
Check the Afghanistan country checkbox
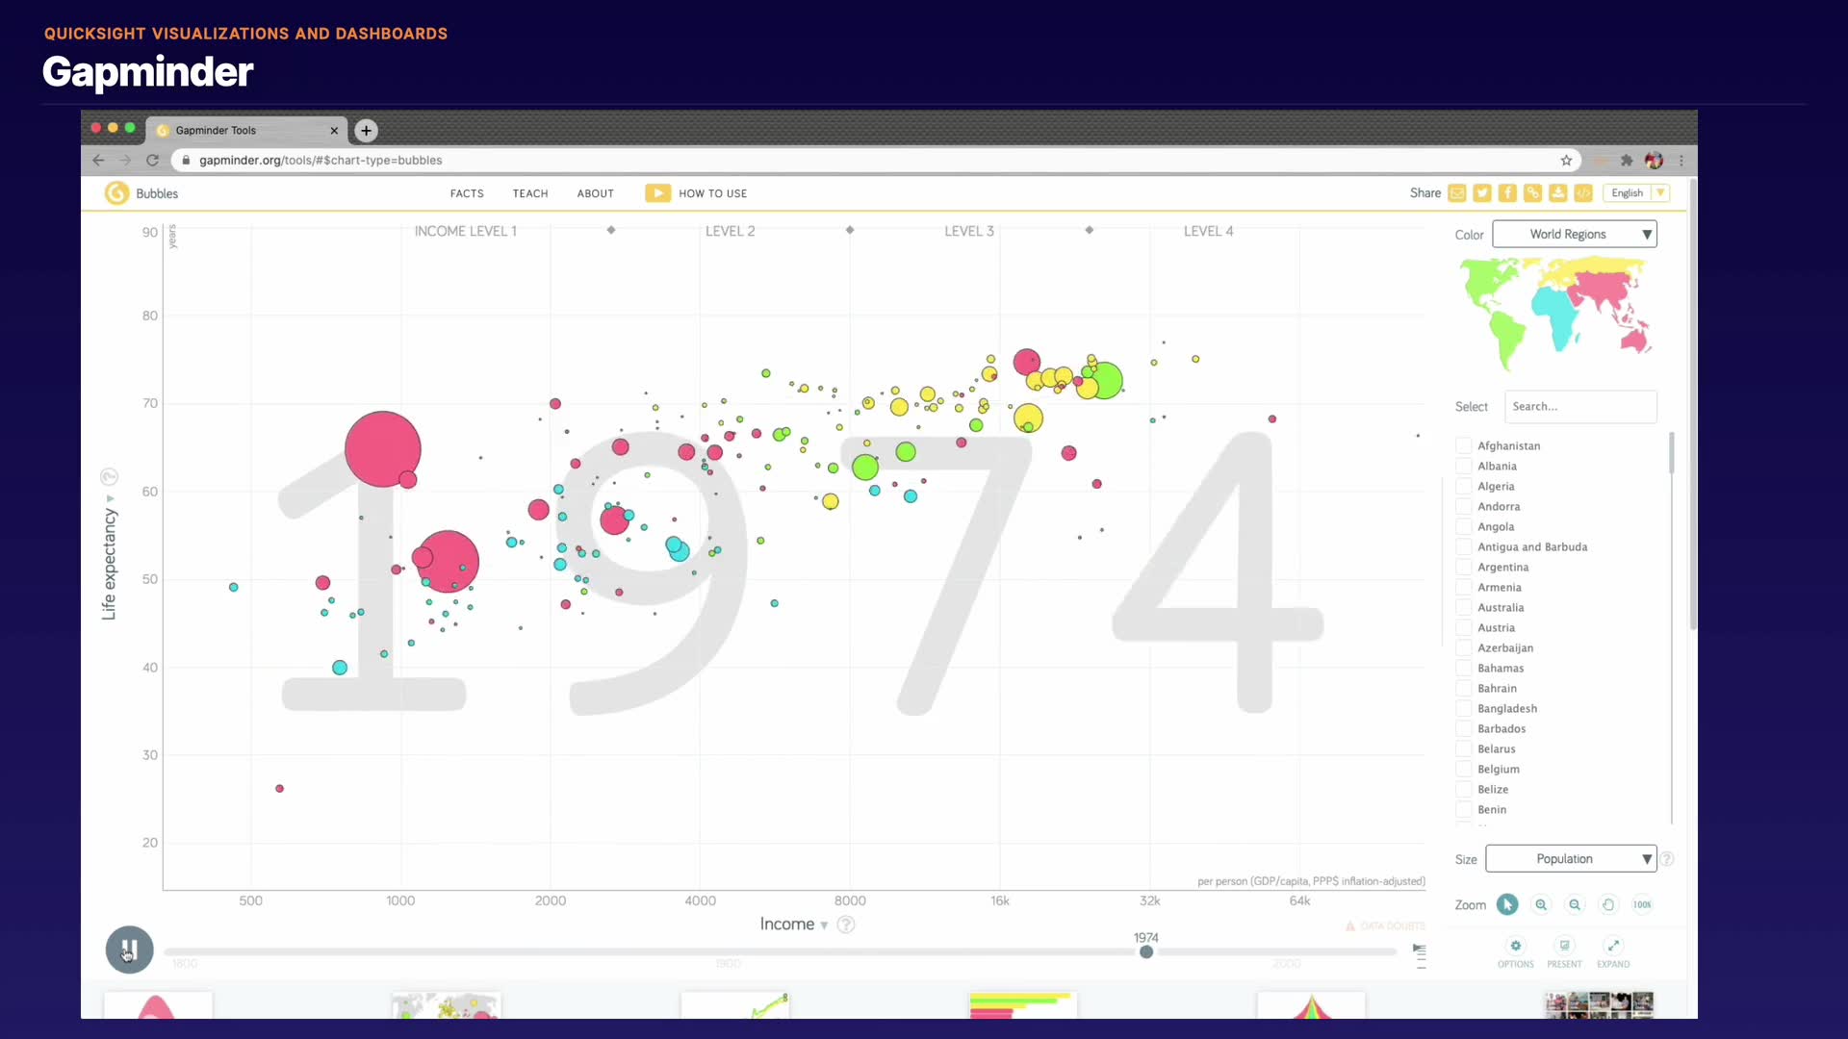(1464, 445)
